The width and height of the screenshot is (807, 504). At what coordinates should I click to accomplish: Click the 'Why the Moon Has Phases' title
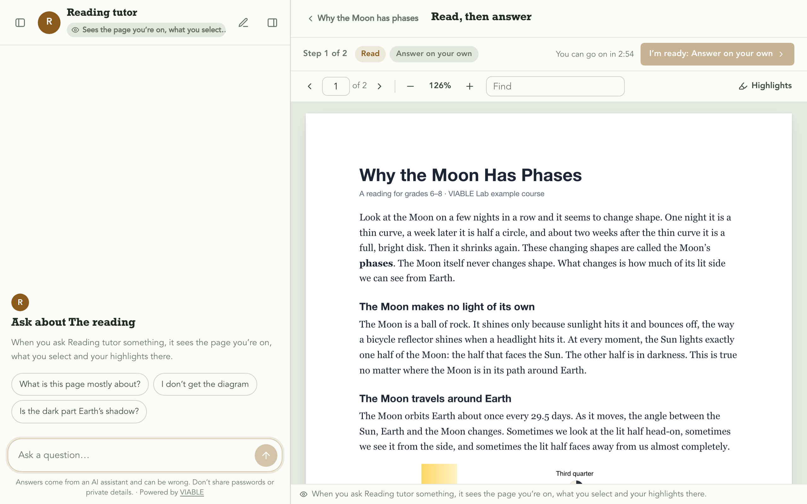coord(470,175)
